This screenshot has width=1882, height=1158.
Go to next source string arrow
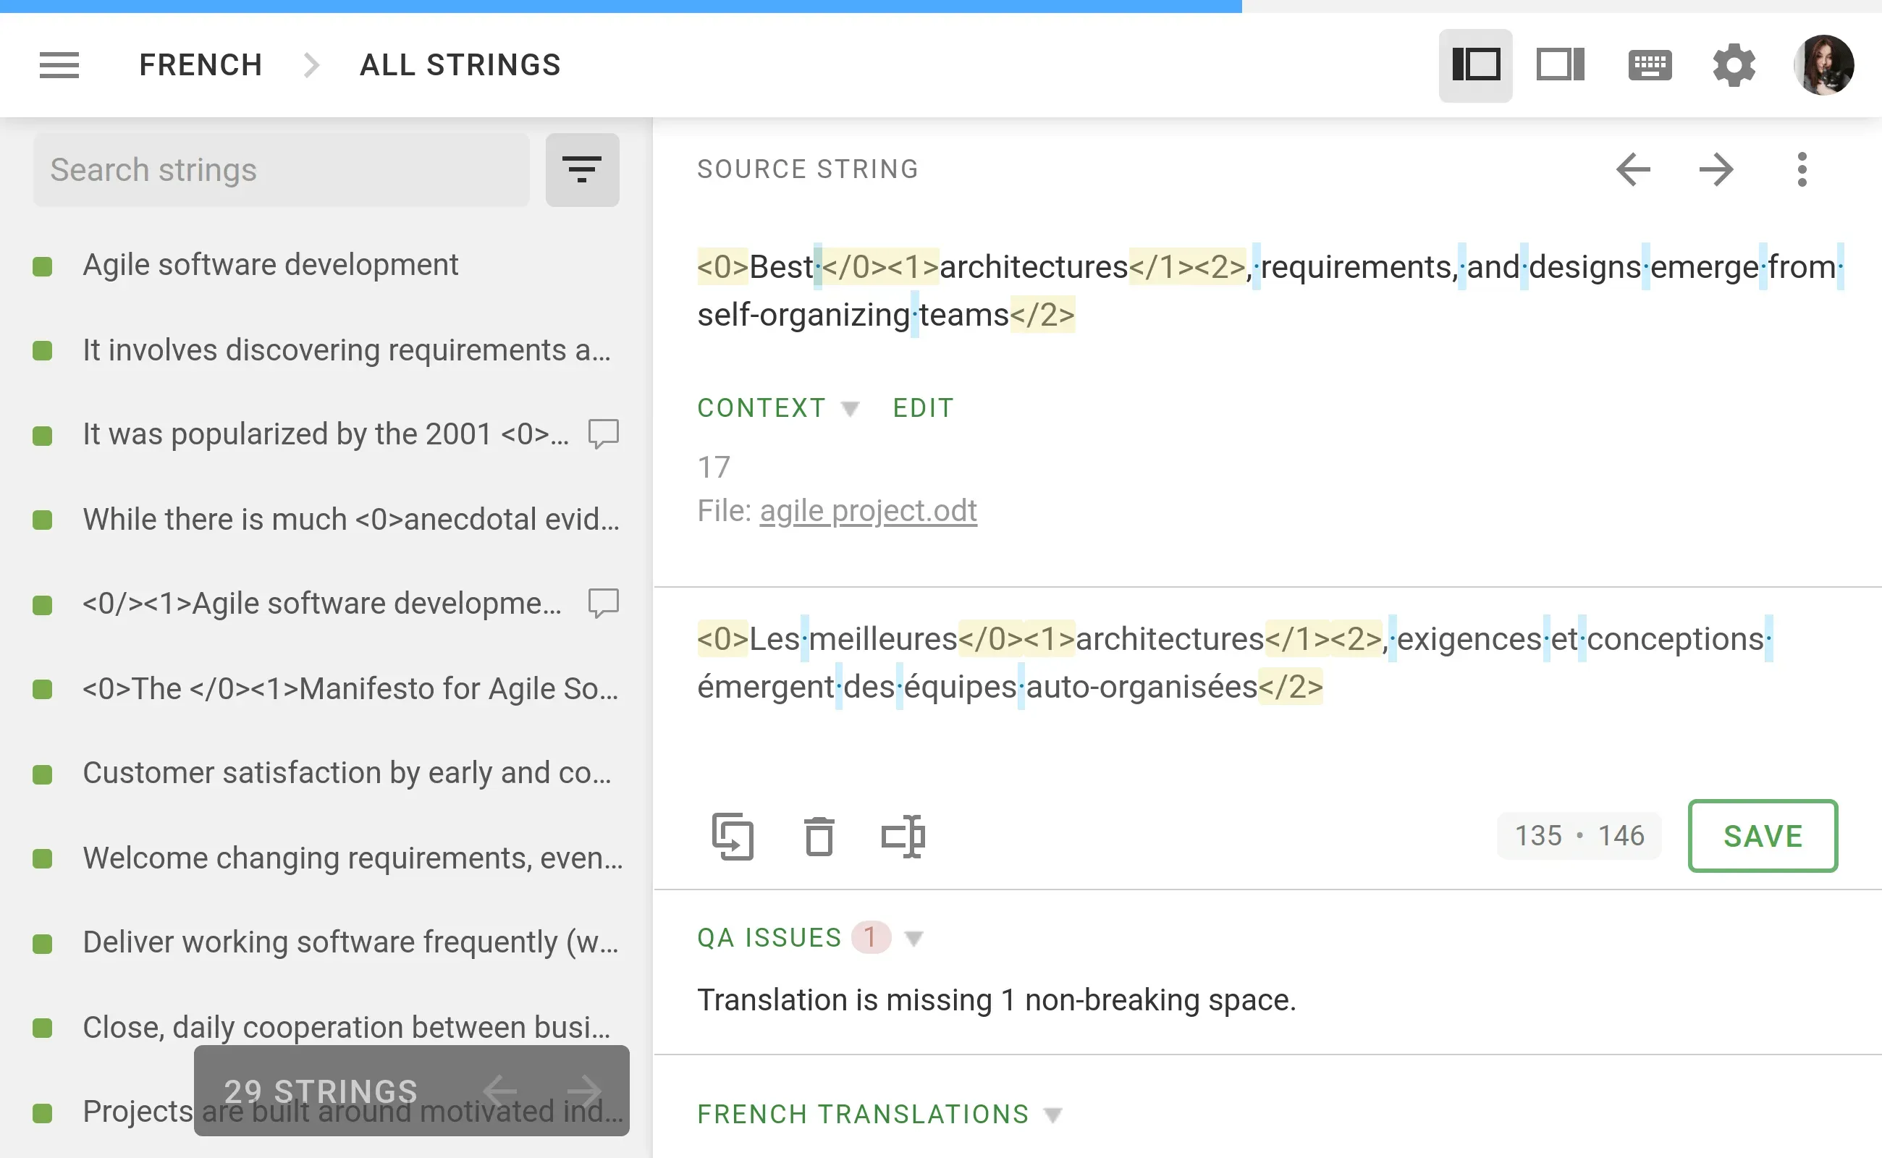[x=1716, y=169]
